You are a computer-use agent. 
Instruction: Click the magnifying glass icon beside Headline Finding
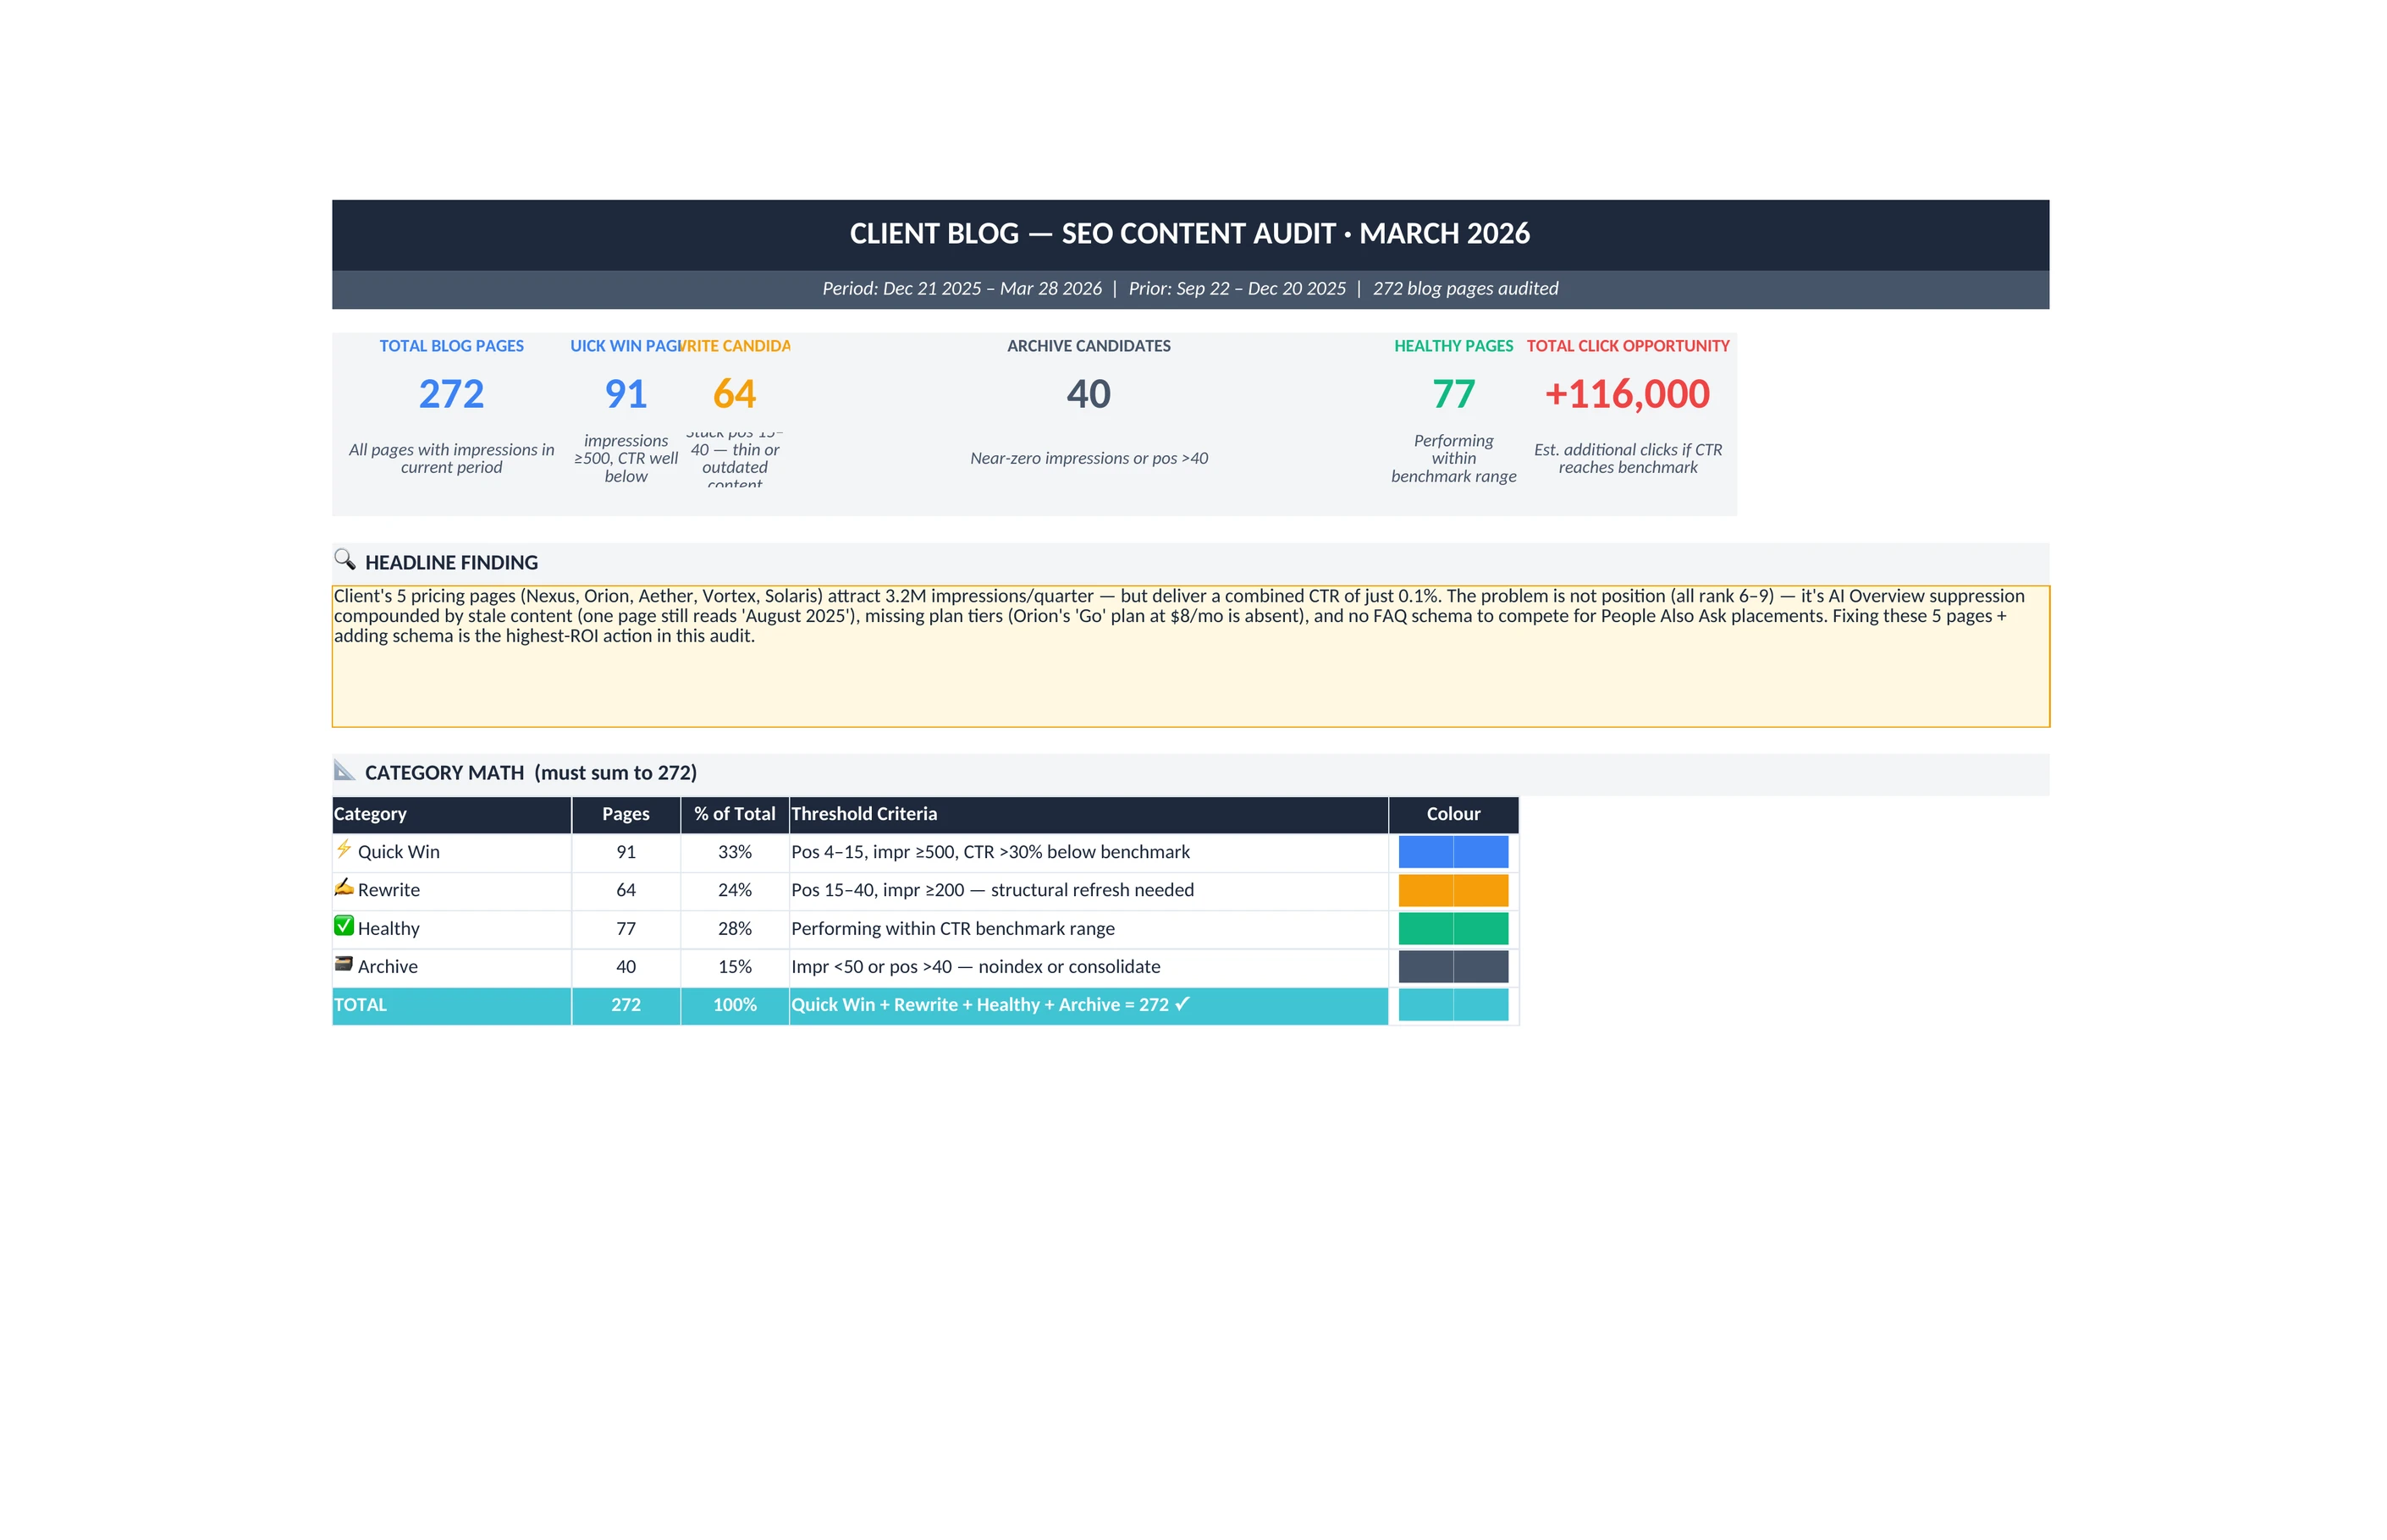click(345, 559)
